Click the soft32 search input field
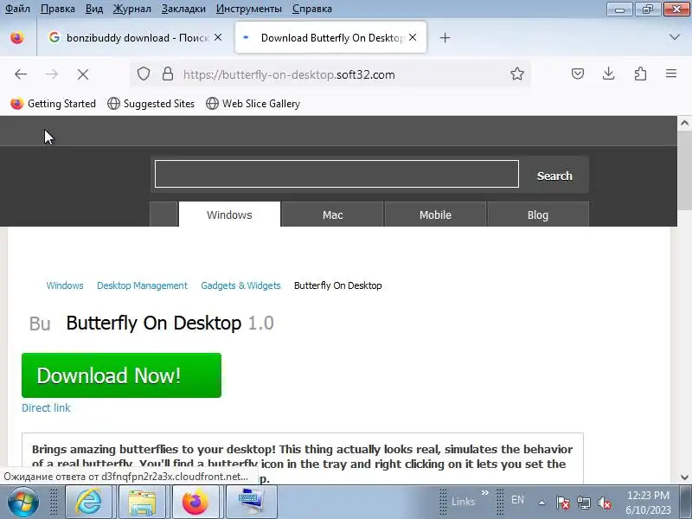Viewport: 692px width, 519px height. click(x=336, y=174)
